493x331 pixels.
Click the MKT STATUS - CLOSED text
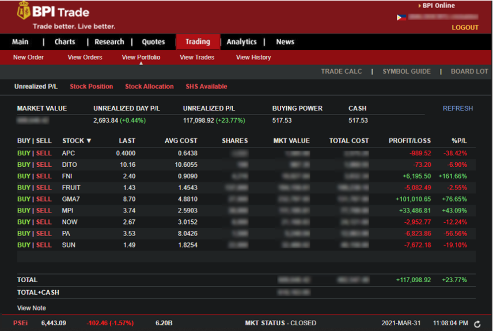tap(280, 323)
